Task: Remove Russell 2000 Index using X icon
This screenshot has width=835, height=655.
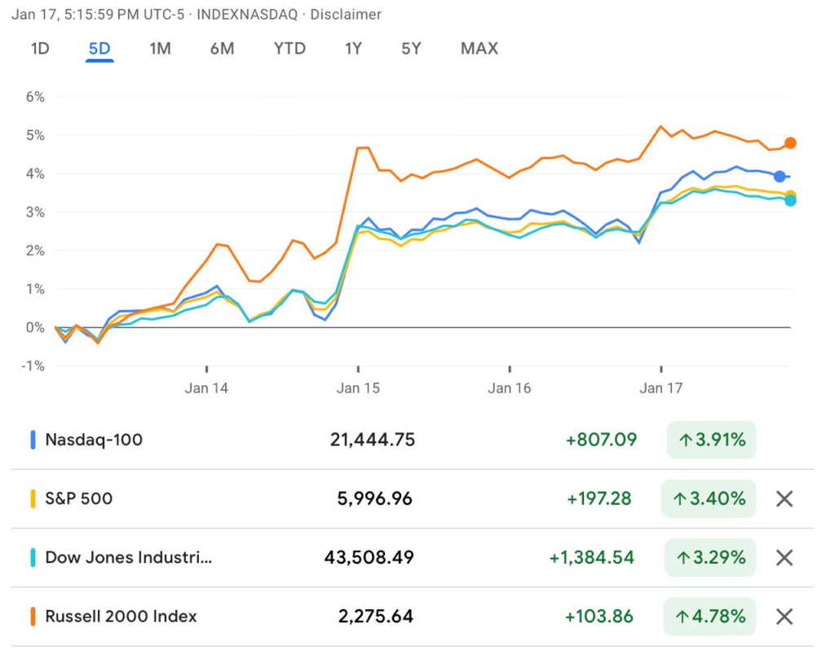Action: (784, 616)
